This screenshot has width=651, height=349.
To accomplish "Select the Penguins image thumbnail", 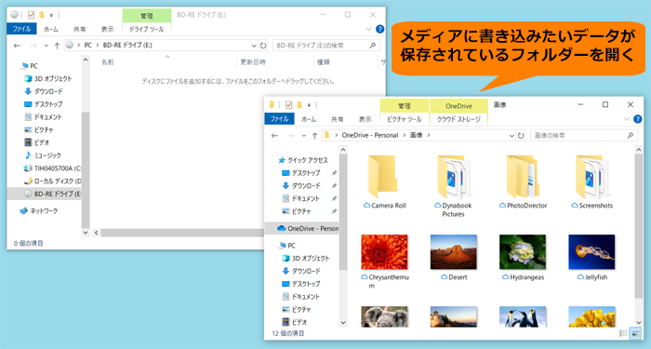I will coord(523,316).
